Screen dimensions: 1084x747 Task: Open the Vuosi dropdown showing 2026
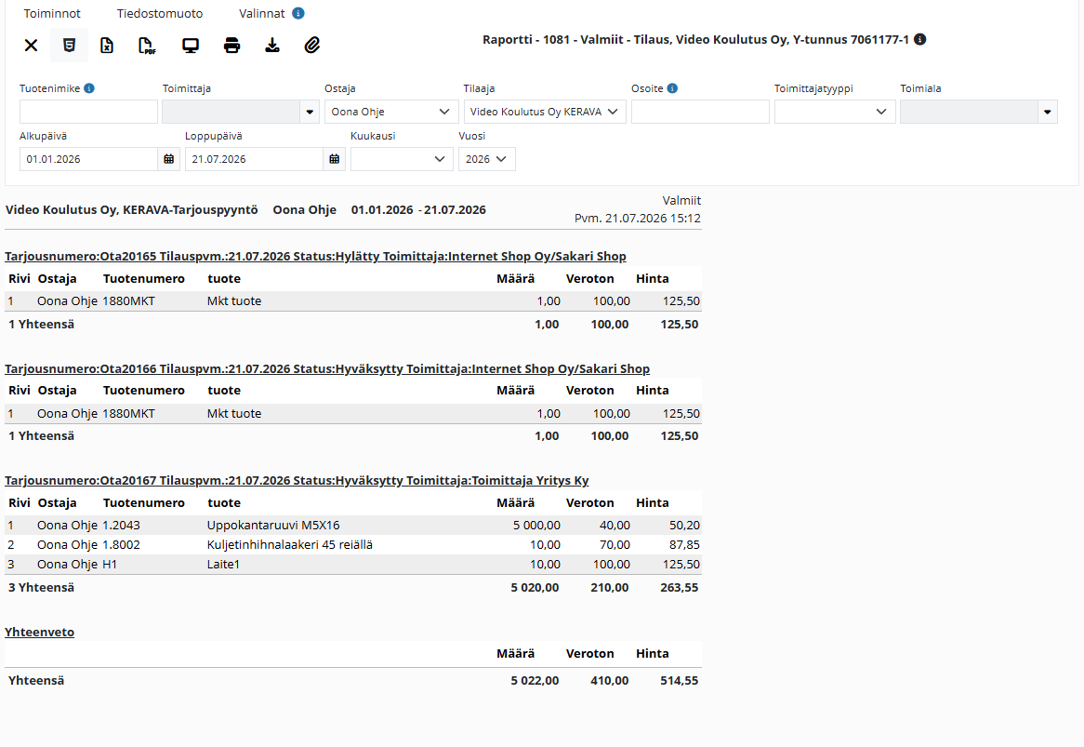(487, 159)
